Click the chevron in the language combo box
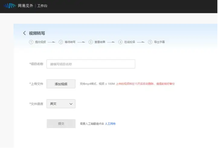The image size is (218, 153). click(x=71, y=104)
